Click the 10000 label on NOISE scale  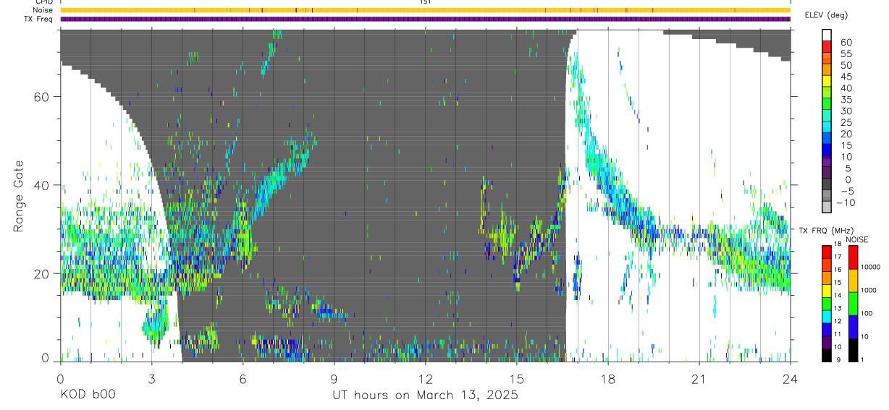click(869, 267)
